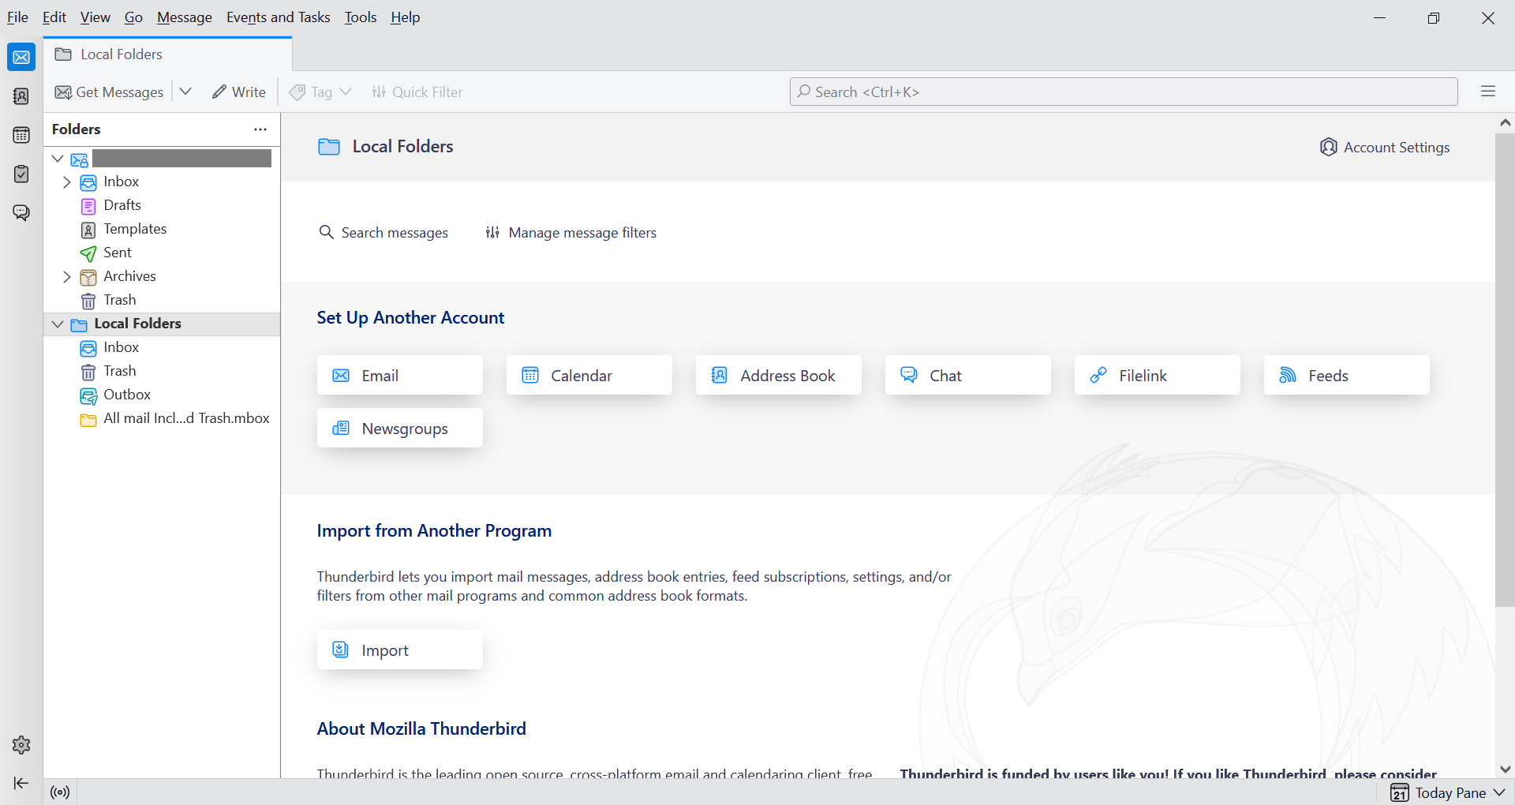Set up Filelink
This screenshot has width=1515, height=805.
pyautogui.click(x=1158, y=376)
